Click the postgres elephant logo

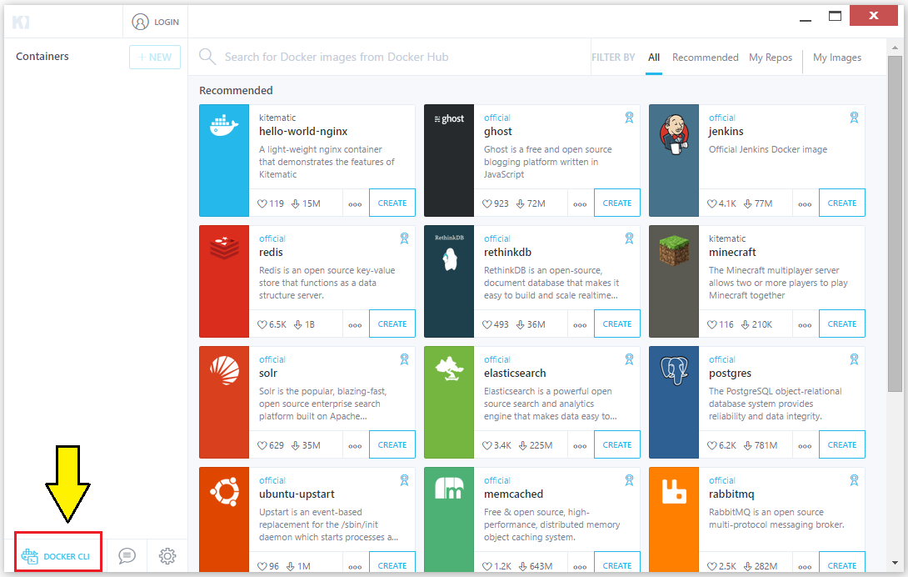(675, 371)
